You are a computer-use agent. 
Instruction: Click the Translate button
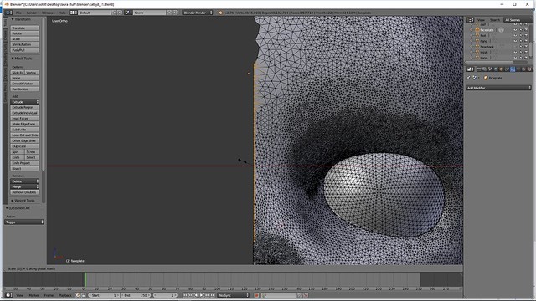pos(24,28)
